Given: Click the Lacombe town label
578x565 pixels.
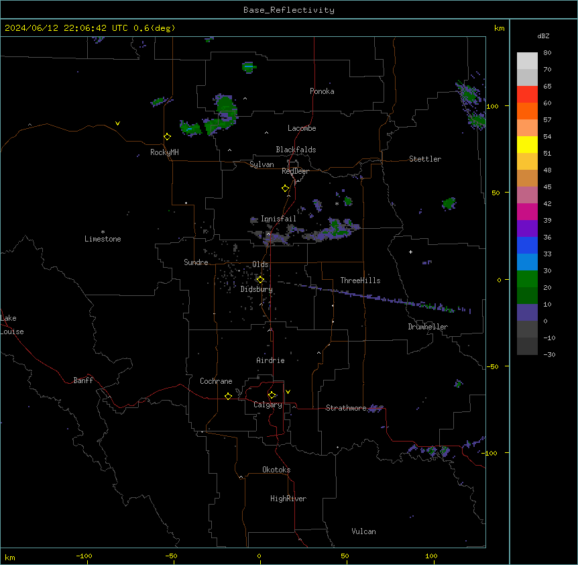Looking at the screenshot, I should pos(302,128).
